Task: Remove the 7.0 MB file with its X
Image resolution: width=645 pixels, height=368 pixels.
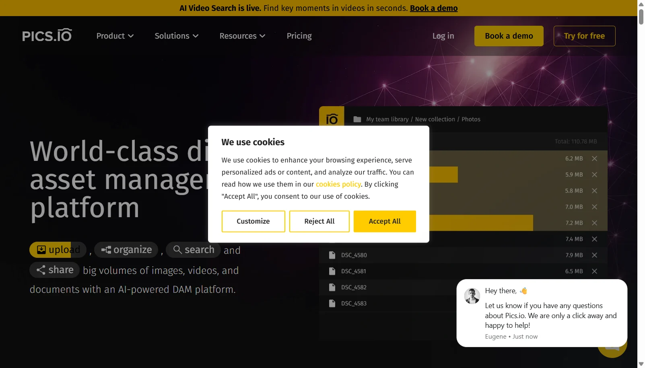Action: (x=594, y=207)
